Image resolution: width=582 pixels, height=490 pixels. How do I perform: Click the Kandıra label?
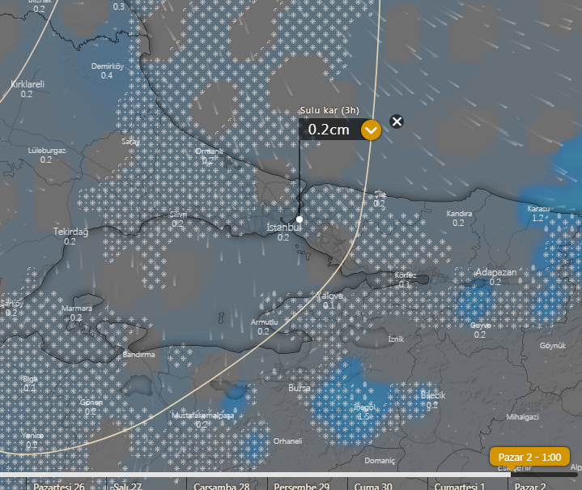pyautogui.click(x=459, y=214)
